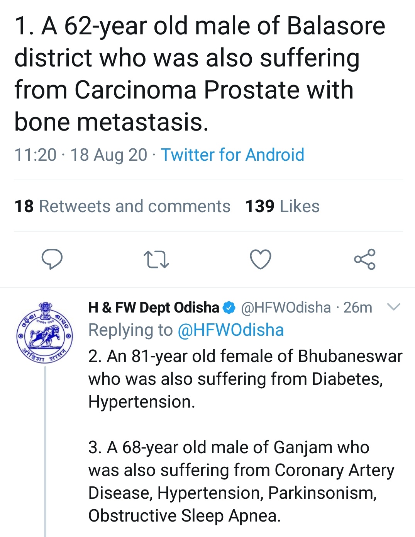The width and height of the screenshot is (415, 537).
Task: Open the Twitter for Android link
Action: 232,155
